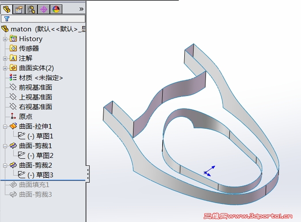
Task: Select the 原点 origin label
Action: click(26, 116)
